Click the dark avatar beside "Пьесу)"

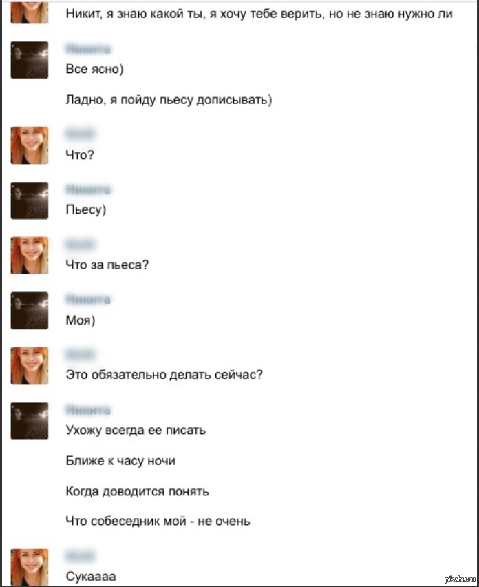click(x=30, y=200)
